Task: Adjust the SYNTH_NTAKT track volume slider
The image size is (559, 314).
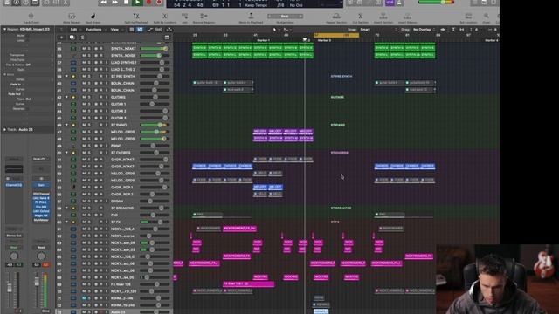Action: pos(155,49)
